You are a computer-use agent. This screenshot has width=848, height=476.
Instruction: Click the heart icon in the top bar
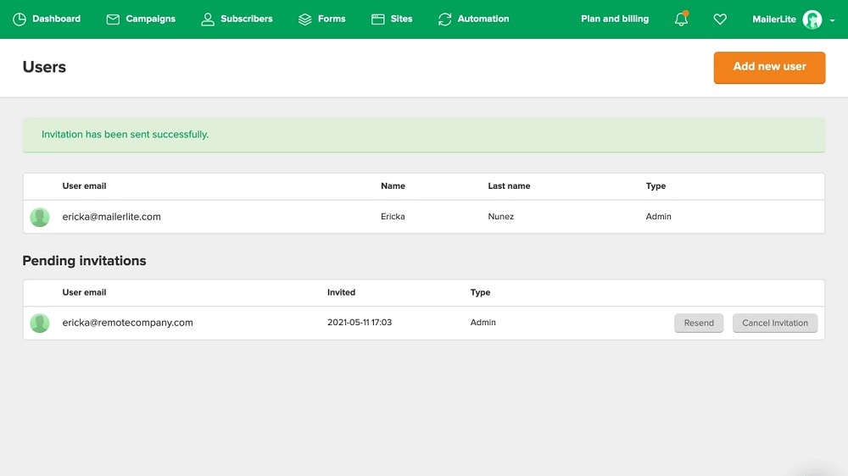pyautogui.click(x=720, y=19)
